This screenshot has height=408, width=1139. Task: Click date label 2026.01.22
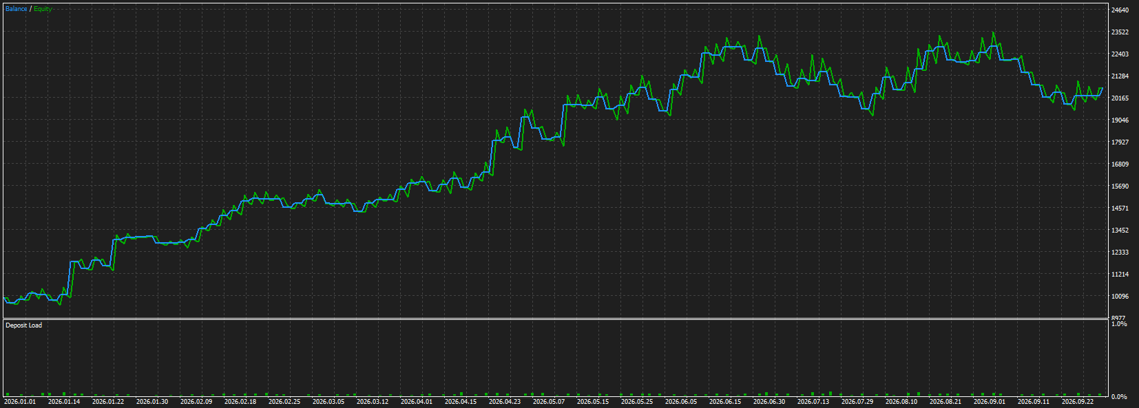tap(108, 402)
